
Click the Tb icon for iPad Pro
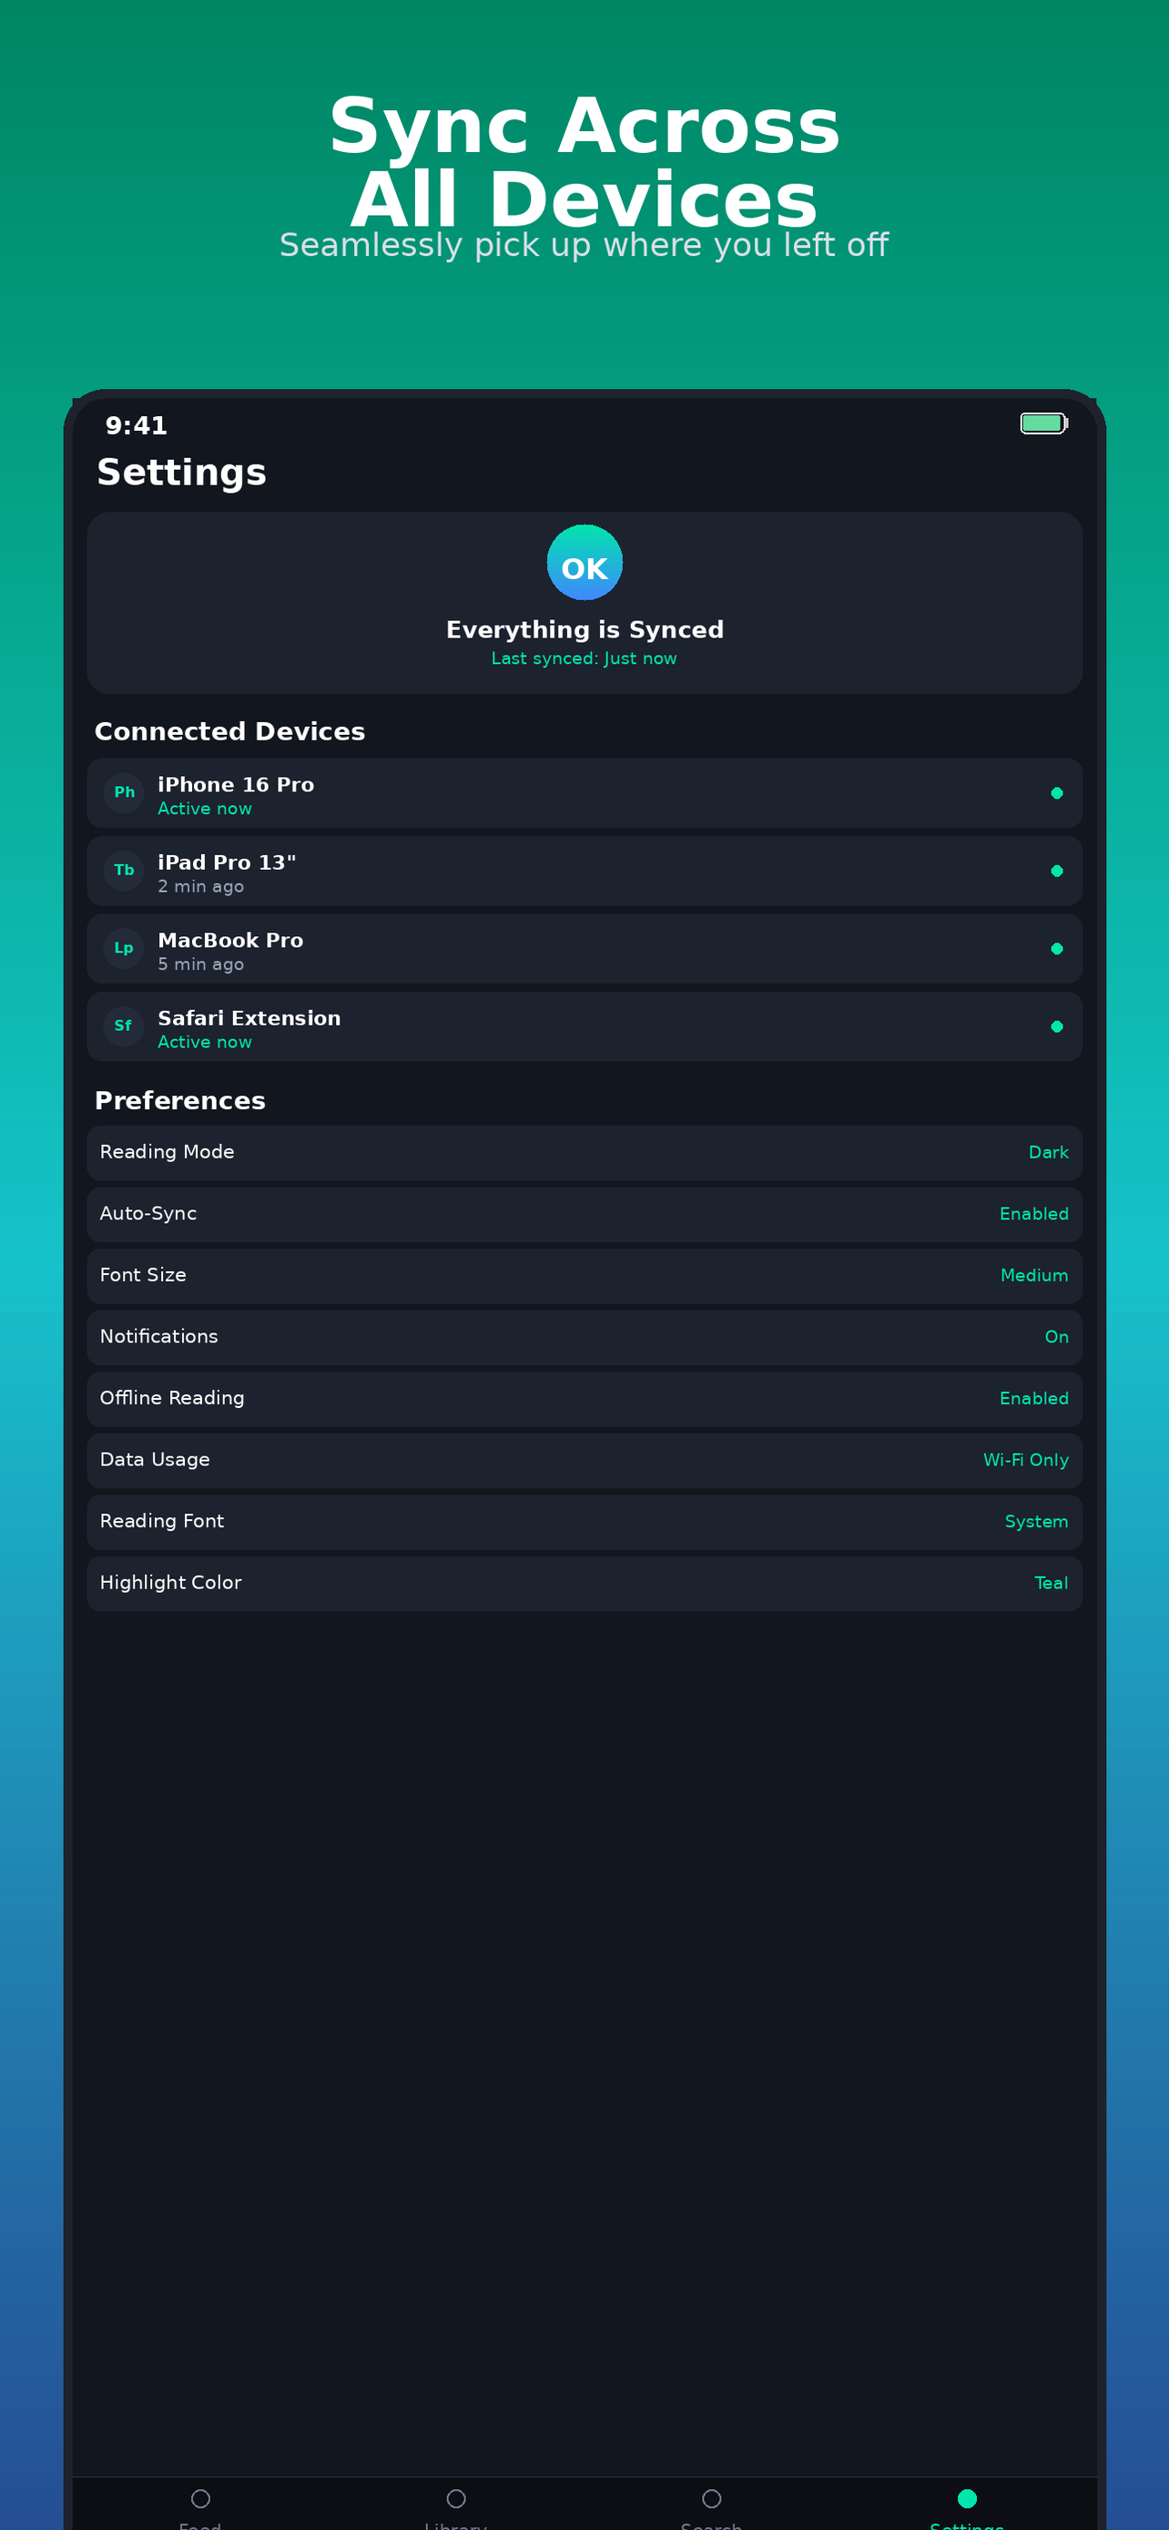(x=124, y=870)
